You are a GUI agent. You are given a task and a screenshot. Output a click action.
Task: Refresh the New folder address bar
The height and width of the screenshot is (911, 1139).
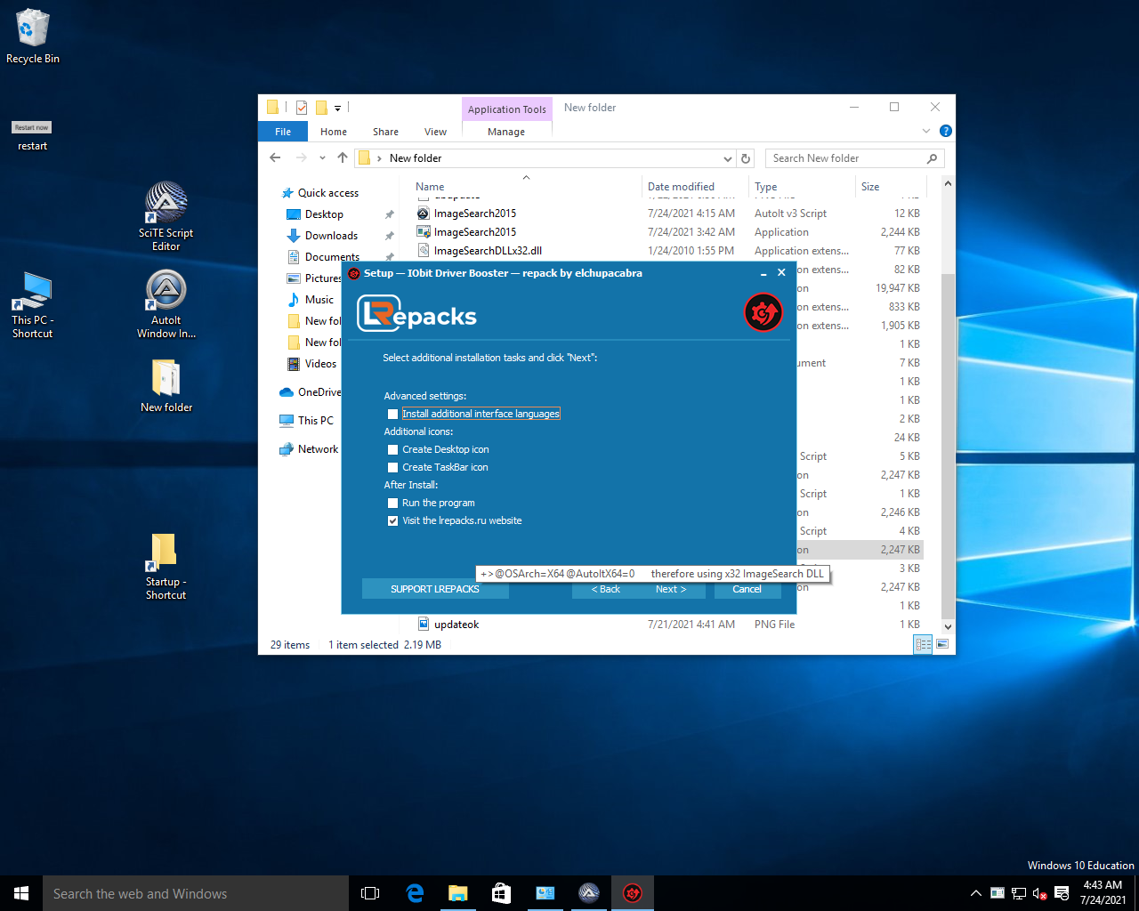(x=746, y=158)
